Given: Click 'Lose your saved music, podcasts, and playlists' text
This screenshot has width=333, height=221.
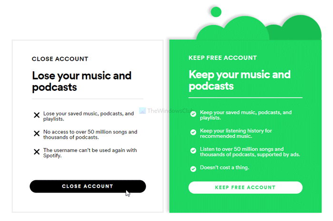Looking at the screenshot, I should pos(88,116).
